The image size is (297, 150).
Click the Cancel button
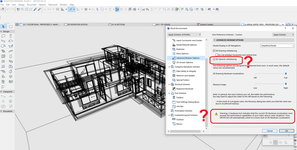(x=270, y=131)
